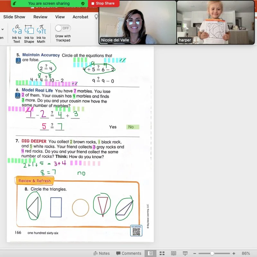Click the 86% zoom level
Viewport: 257px width, 257px height.
246,253
